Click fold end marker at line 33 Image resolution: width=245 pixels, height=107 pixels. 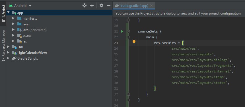click(x=128, y=100)
